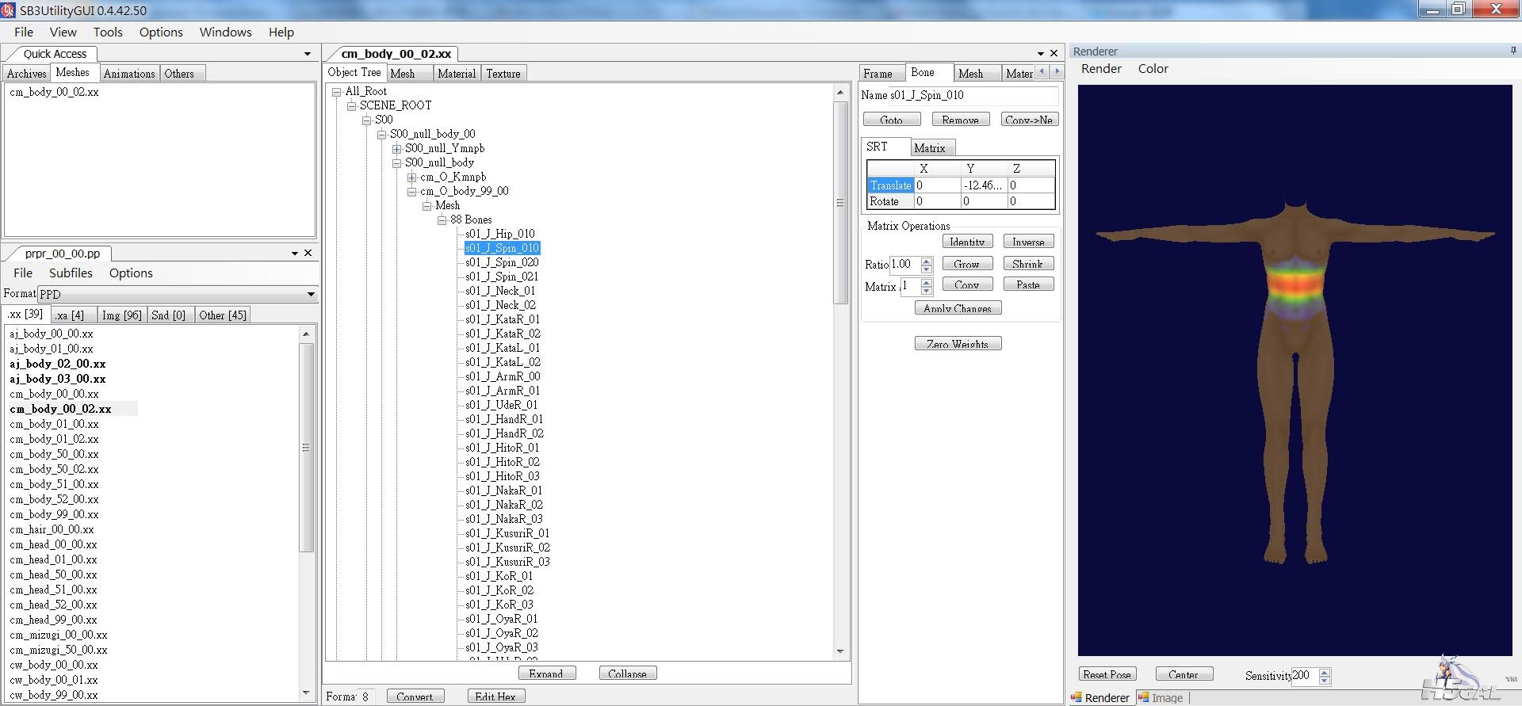The height and width of the screenshot is (706, 1522).
Task: Select cm_body_00_02.xx in Quick Access list
Action: 54,92
